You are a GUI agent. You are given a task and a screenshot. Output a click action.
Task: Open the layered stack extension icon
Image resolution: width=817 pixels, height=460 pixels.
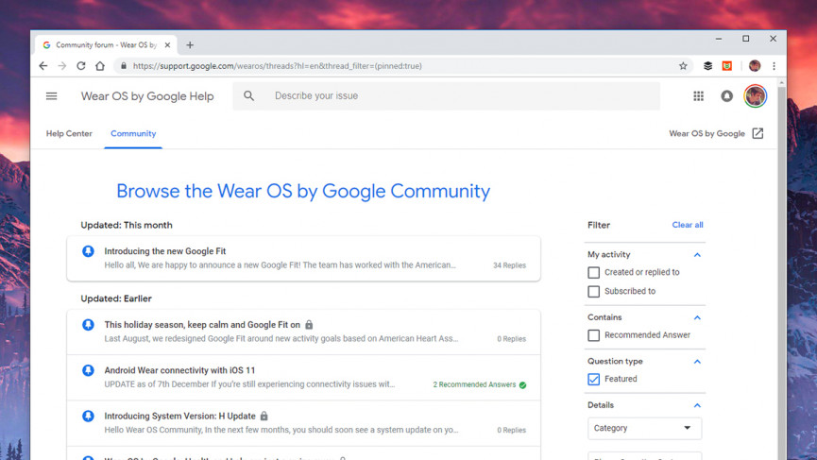click(x=707, y=66)
